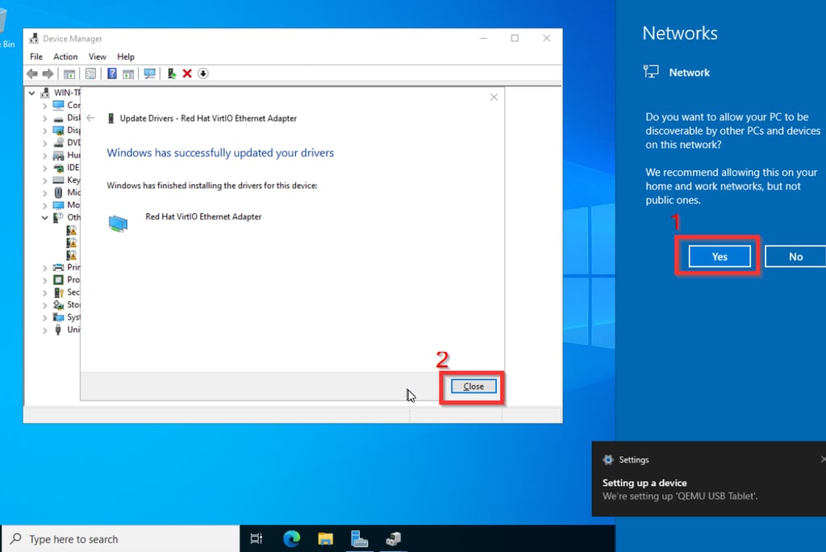Click the Forward arrow in Device Manager toolbar
826x552 pixels.
tap(48, 73)
